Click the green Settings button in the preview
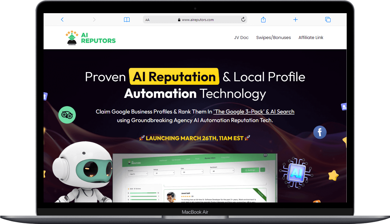Image resolution: width=390 pixels, height=224 pixels. (x=250, y=170)
